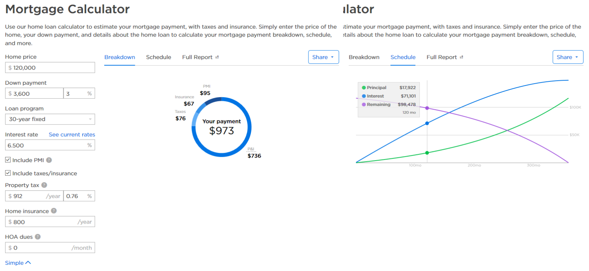The image size is (589, 271).
Task: Open Home insurance help icon
Action: pyautogui.click(x=54, y=211)
